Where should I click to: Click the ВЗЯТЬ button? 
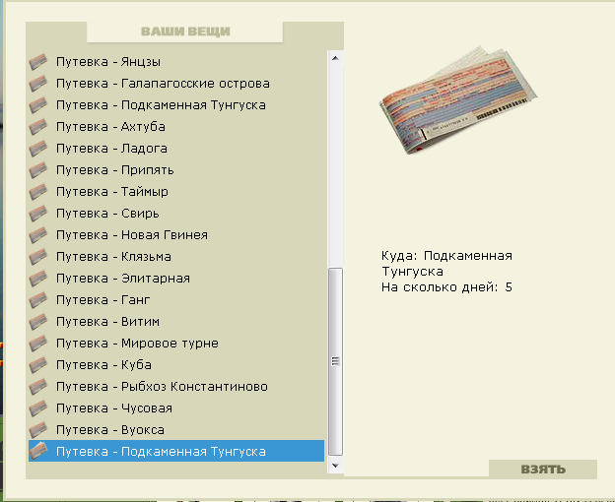(543, 470)
